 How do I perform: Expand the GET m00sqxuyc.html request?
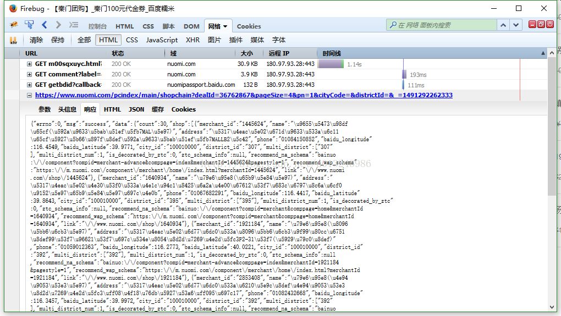tap(29, 64)
